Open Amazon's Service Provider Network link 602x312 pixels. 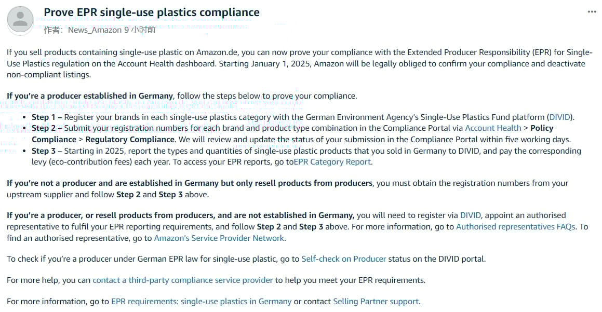click(x=219, y=238)
